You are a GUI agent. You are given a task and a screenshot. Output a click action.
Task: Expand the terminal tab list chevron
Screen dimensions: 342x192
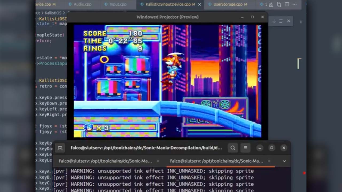pos(284,161)
